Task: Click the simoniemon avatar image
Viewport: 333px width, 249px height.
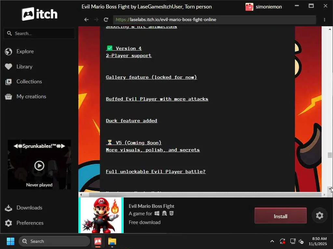Action: click(x=249, y=7)
